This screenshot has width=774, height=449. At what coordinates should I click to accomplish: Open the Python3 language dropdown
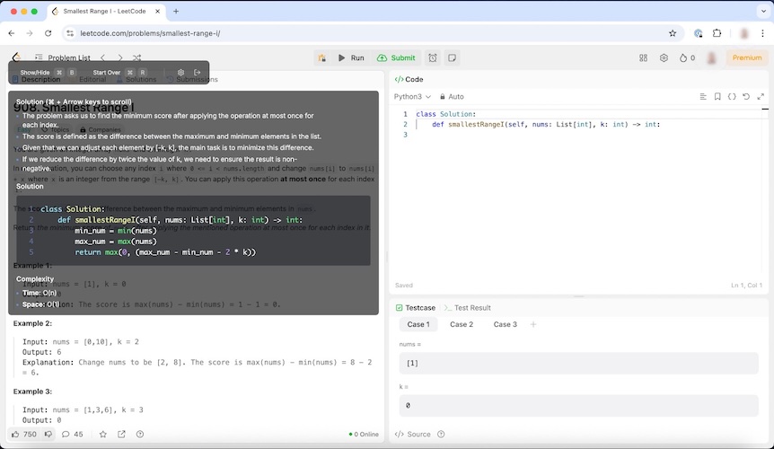tap(412, 96)
